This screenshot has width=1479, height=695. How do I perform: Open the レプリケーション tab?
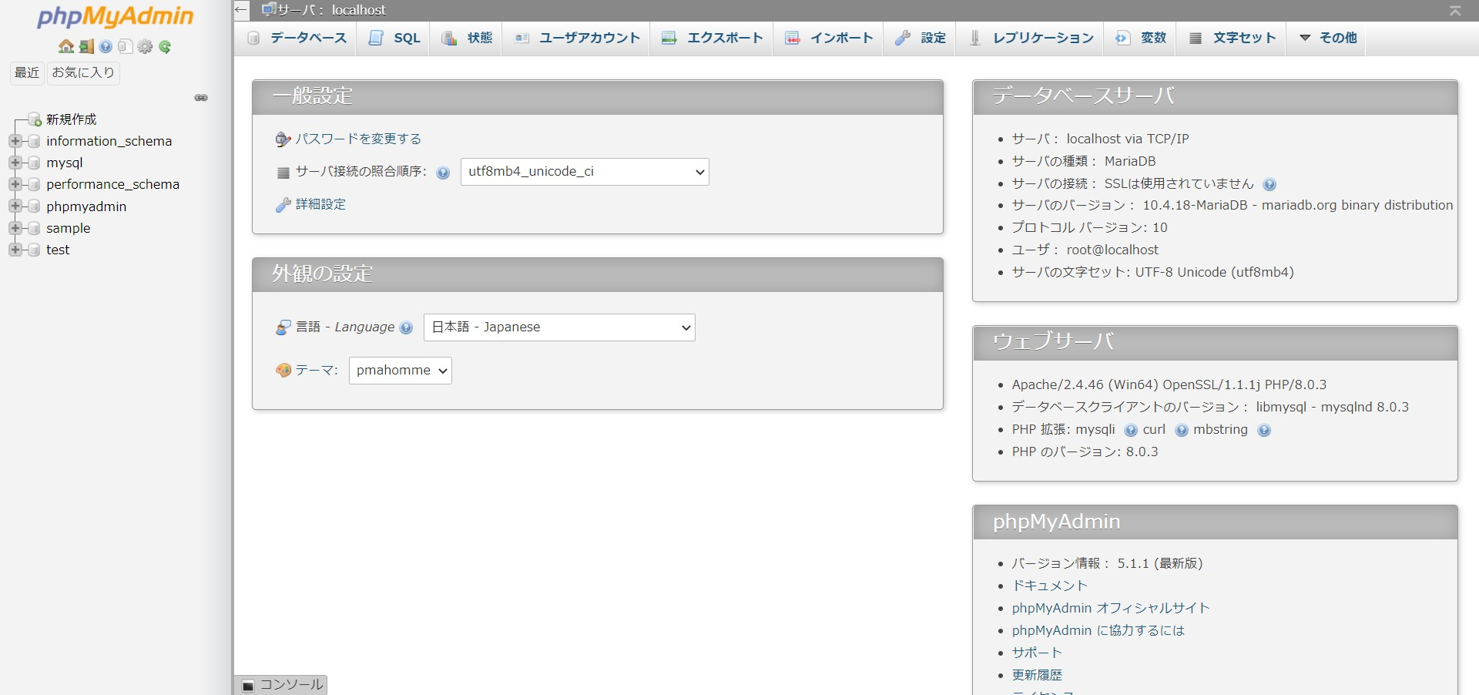(x=1030, y=38)
